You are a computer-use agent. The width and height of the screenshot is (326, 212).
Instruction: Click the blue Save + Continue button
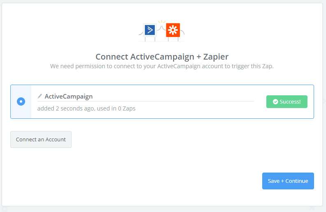288,181
